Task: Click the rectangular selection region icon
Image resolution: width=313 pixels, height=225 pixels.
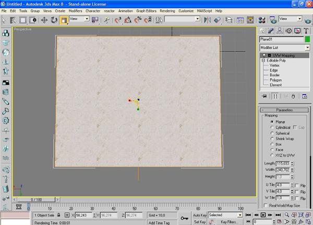Action: click(23, 20)
